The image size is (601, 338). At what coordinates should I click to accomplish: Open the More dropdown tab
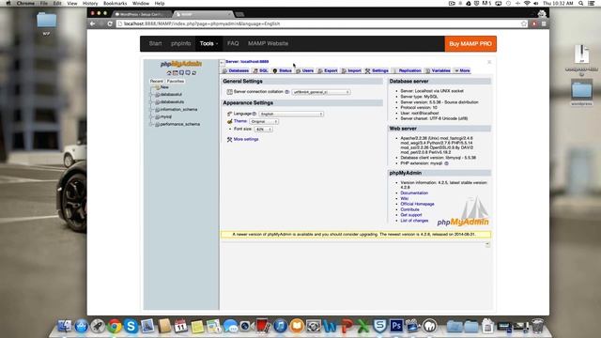462,71
